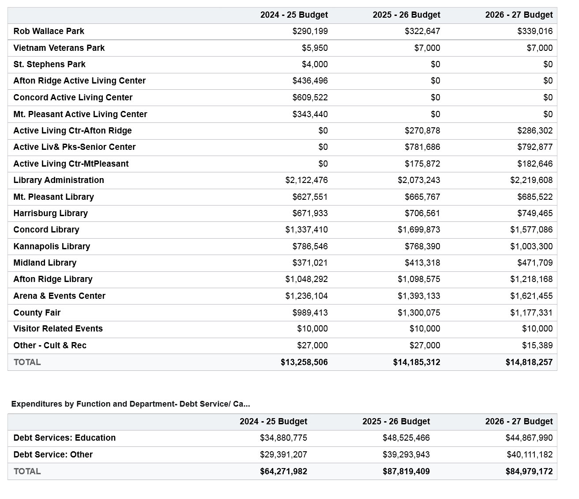579x499 pixels.
Task: Select the $290,199 Rob Wallace Park value
Action: [310, 31]
